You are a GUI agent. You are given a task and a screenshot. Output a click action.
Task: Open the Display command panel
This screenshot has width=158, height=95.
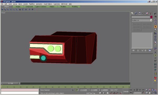click(x=147, y=13)
